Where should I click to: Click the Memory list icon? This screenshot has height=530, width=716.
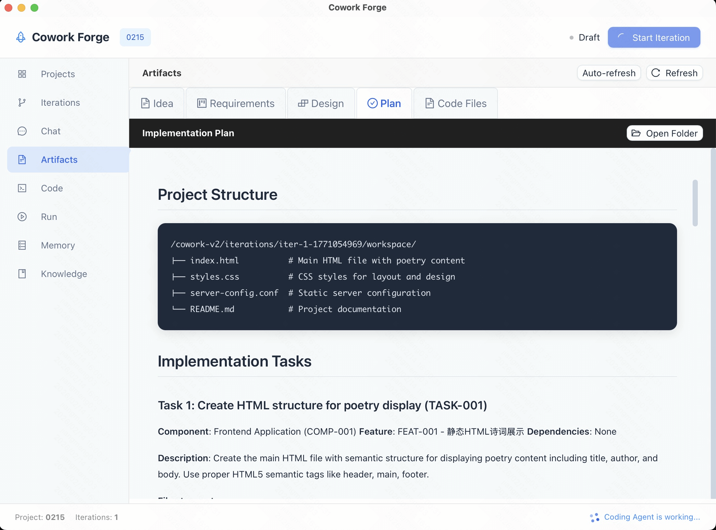[22, 245]
